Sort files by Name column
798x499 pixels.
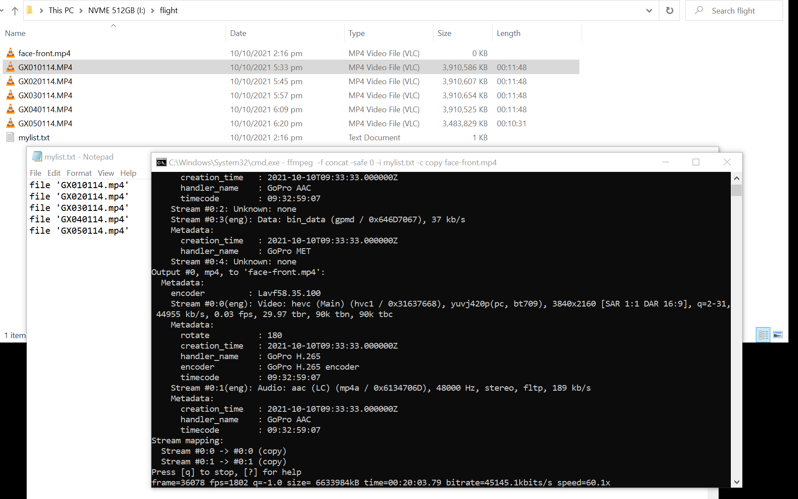click(113, 33)
